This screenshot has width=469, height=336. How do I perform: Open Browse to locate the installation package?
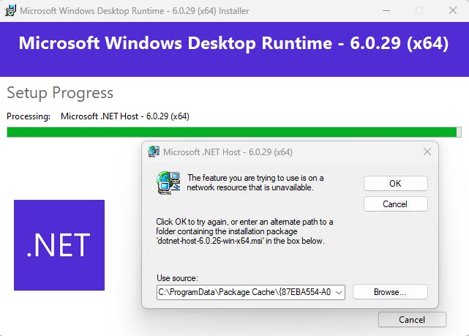[390, 291]
